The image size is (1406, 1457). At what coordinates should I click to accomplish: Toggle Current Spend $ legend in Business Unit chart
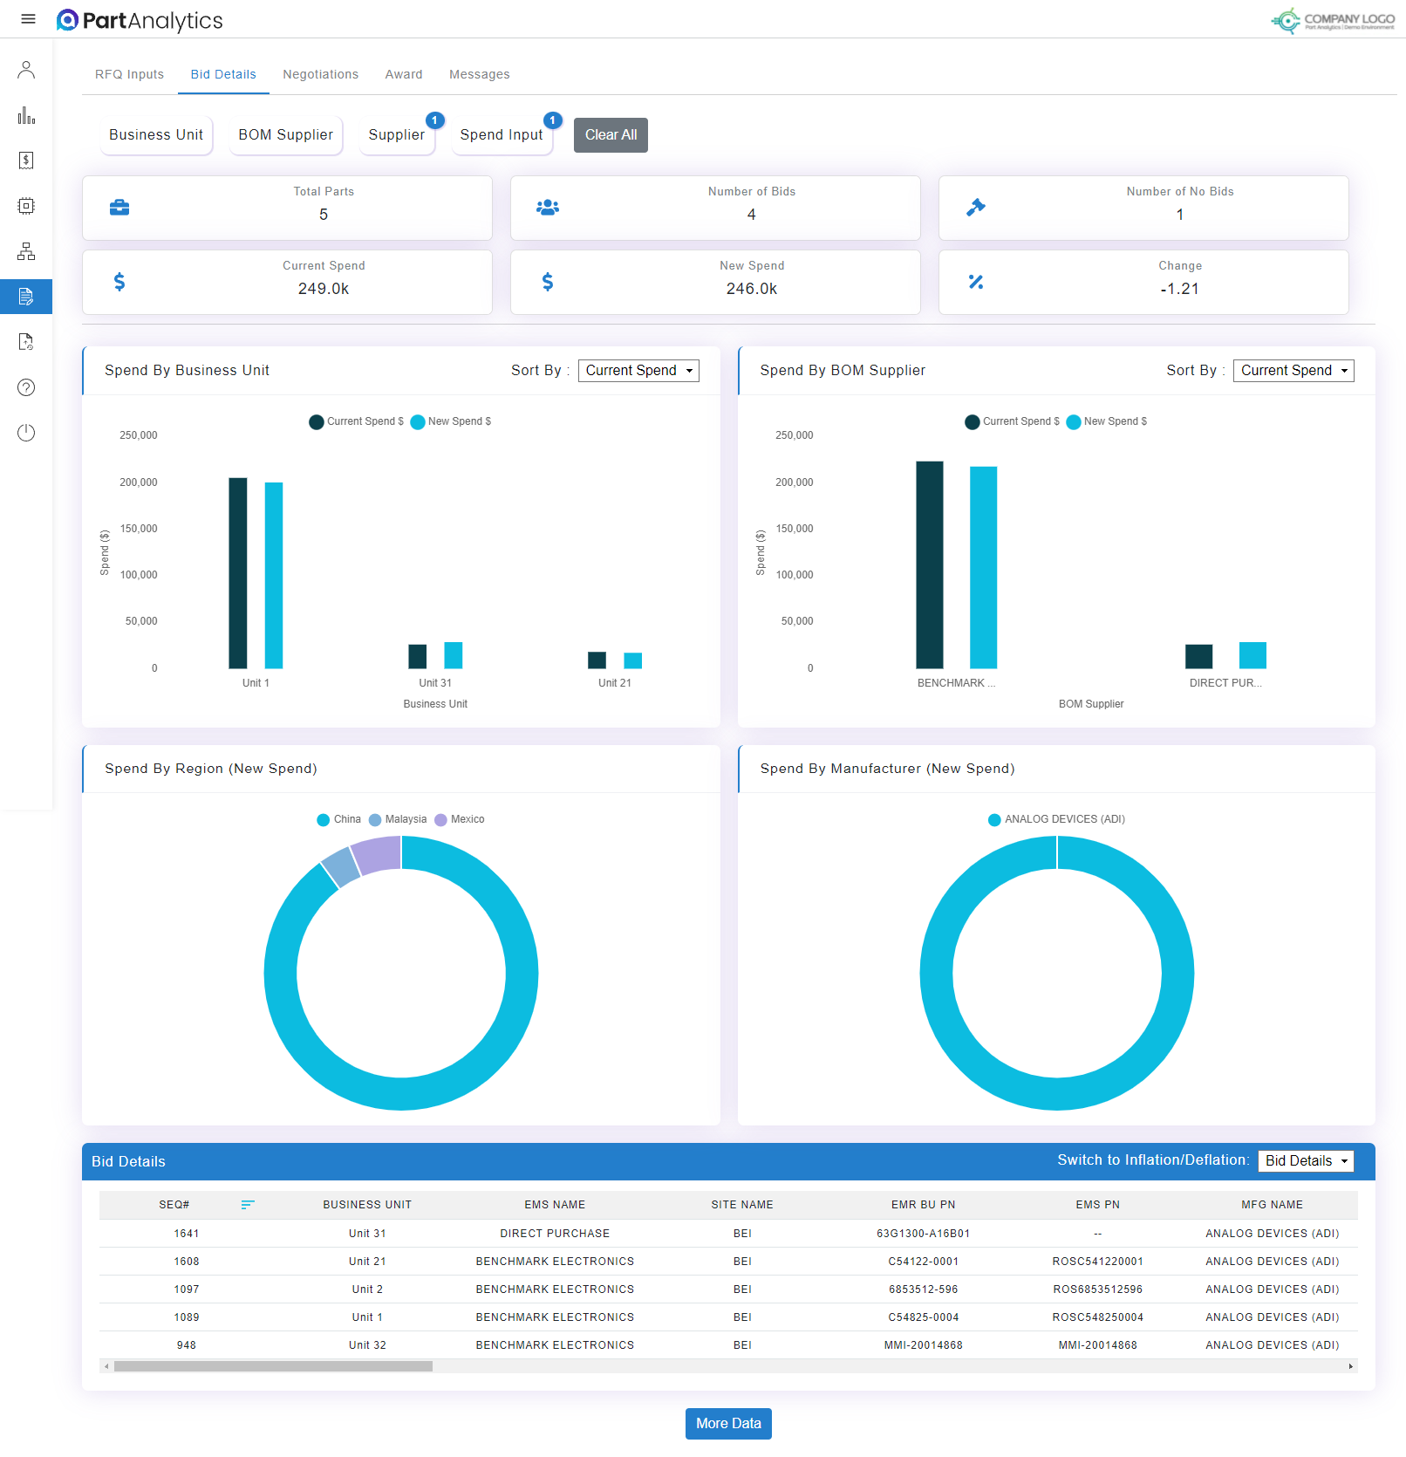coord(357,421)
